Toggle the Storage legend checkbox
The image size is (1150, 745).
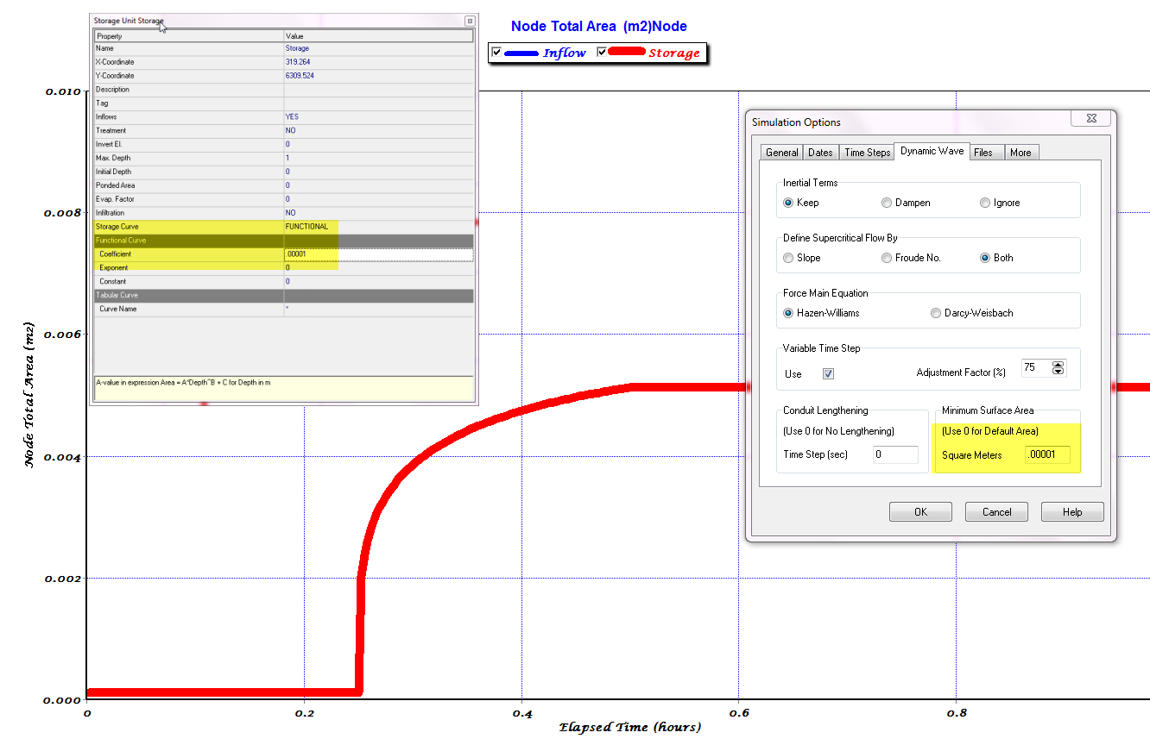[603, 53]
